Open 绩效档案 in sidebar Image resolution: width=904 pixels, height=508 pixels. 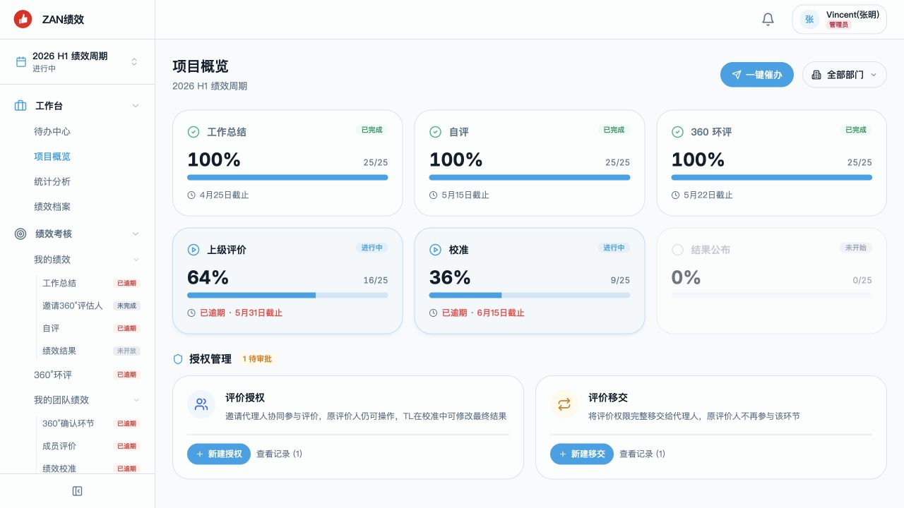pyautogui.click(x=52, y=207)
